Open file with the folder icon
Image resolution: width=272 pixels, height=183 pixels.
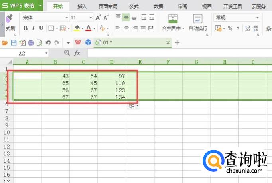5,43
